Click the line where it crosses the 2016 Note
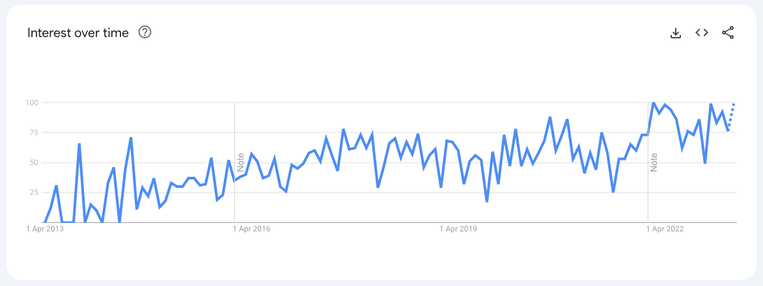The height and width of the screenshot is (286, 763). [x=234, y=180]
